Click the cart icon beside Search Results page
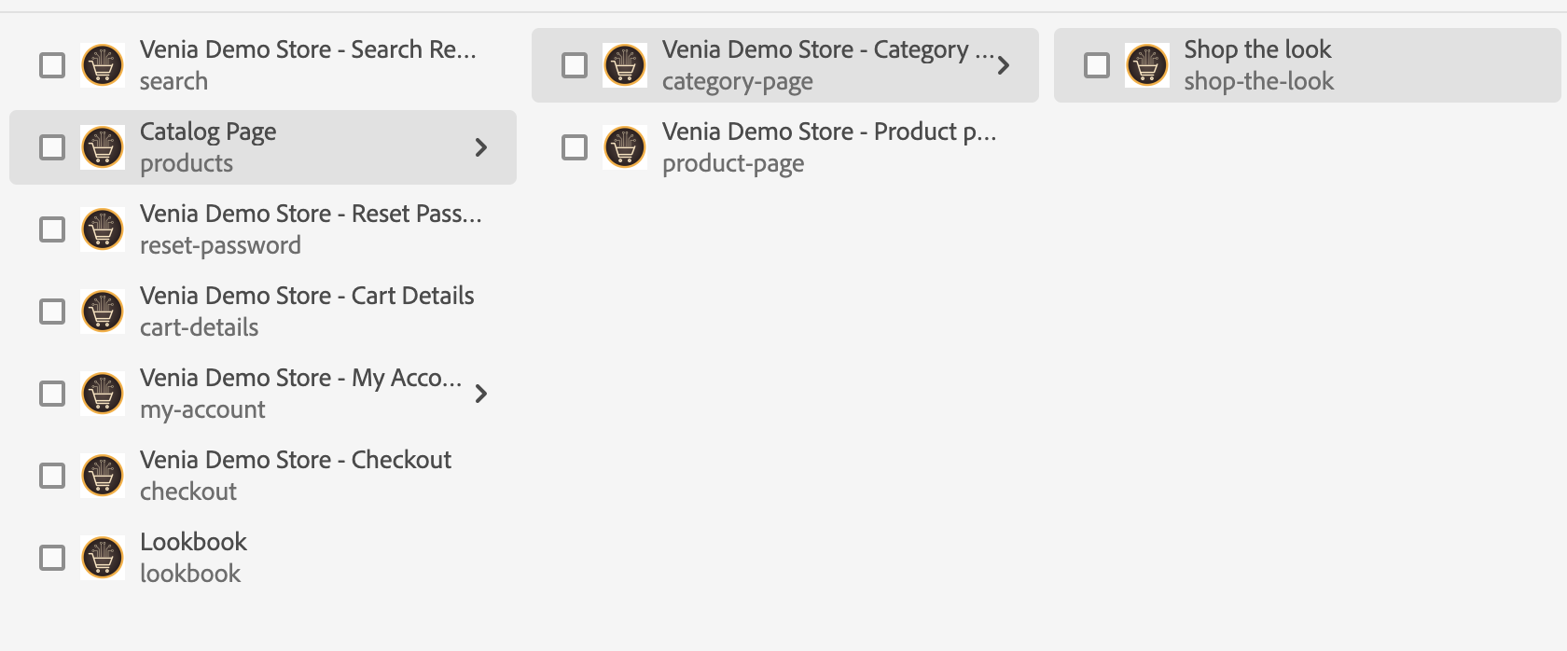Viewport: 1567px width, 651px height. (x=103, y=65)
